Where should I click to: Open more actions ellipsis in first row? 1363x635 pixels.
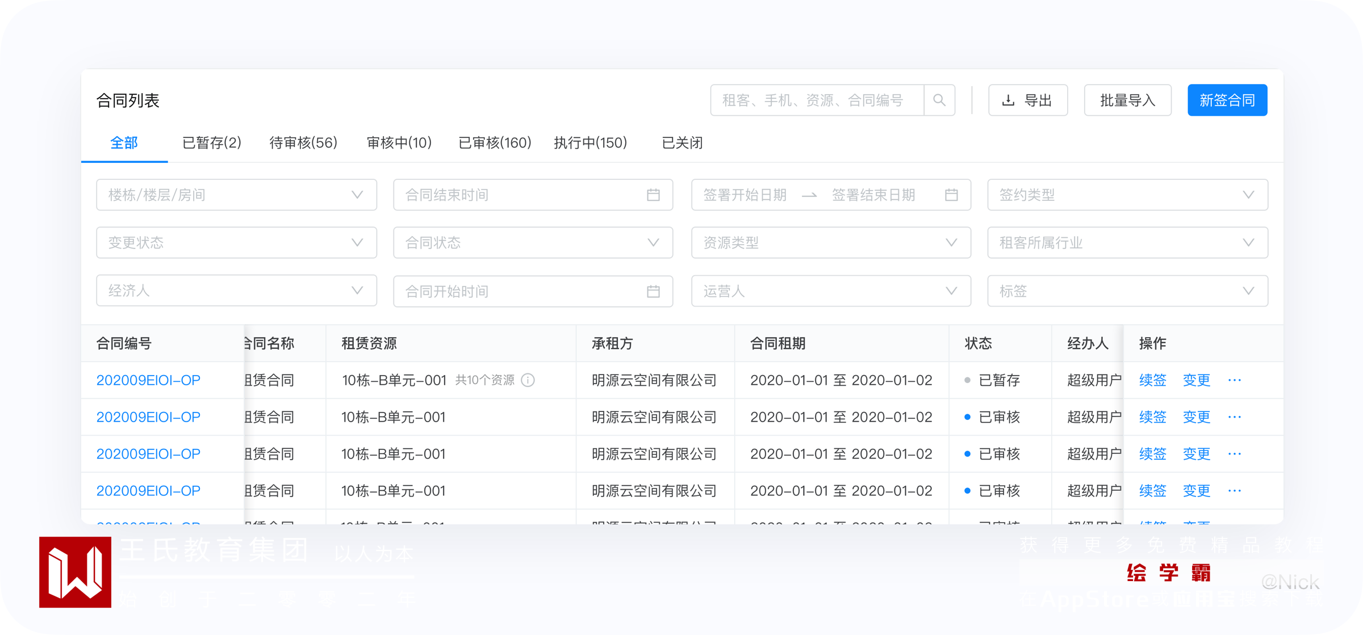(1235, 380)
